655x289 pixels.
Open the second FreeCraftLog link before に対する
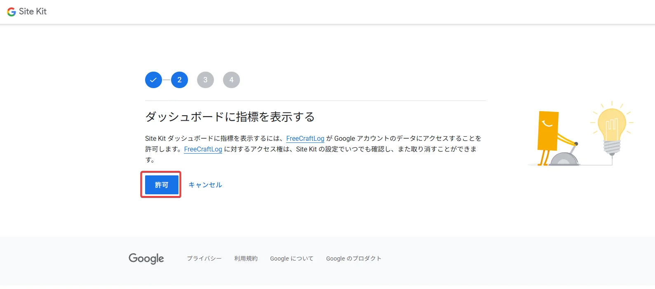click(x=203, y=149)
